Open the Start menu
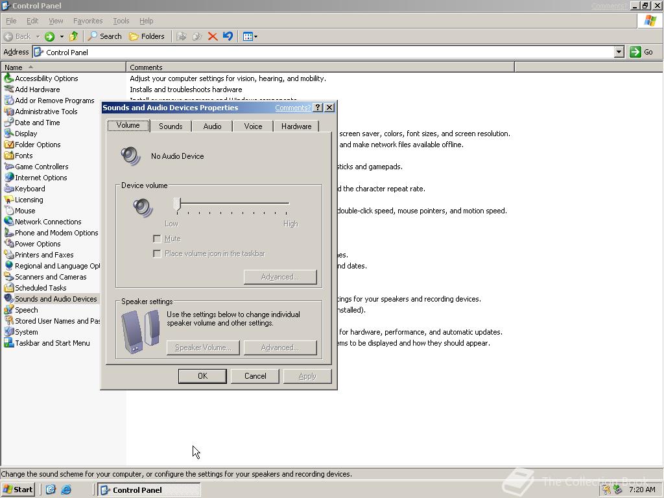 point(18,490)
